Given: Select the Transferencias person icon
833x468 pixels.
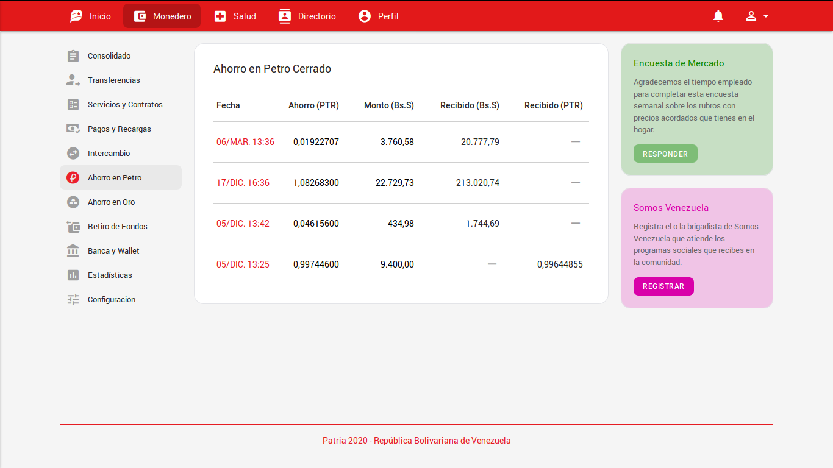Looking at the screenshot, I should pyautogui.click(x=73, y=80).
